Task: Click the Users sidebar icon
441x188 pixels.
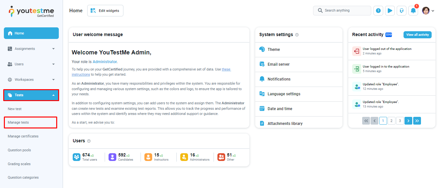Action: click(10, 64)
